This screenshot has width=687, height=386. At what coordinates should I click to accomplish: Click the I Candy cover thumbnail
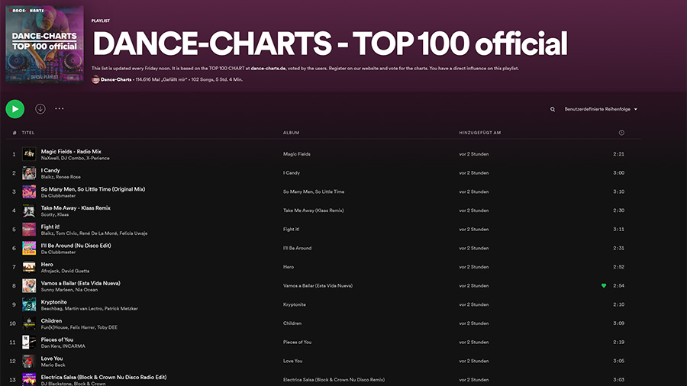(29, 173)
